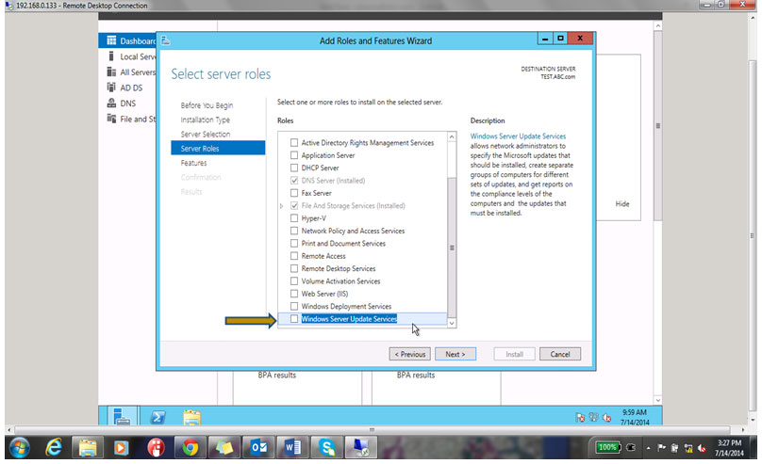762x464 pixels.
Task: Go to Before You Begin step
Action: click(x=207, y=105)
